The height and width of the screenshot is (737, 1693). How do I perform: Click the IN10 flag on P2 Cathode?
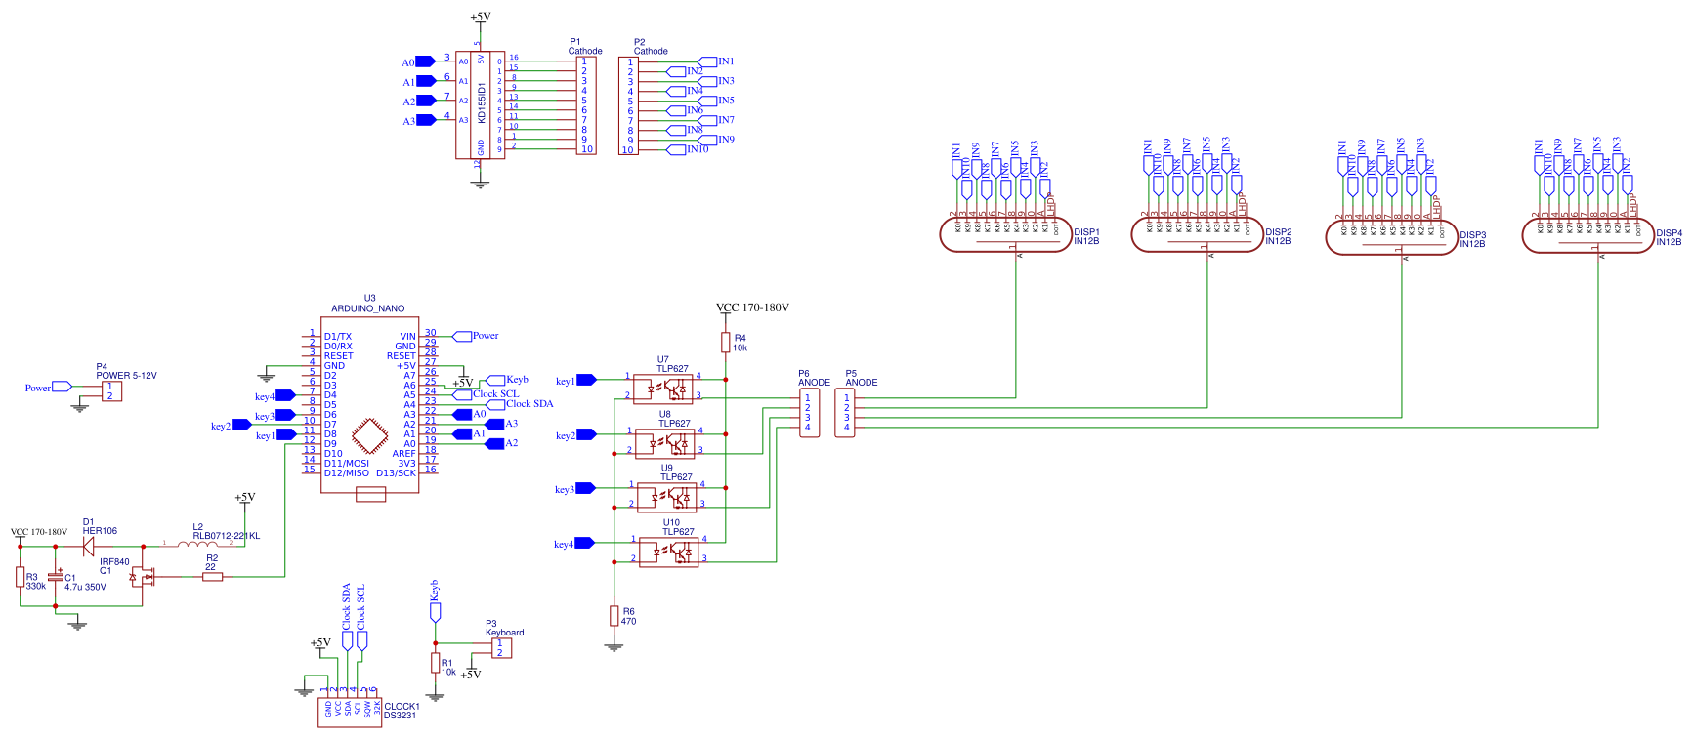(688, 149)
